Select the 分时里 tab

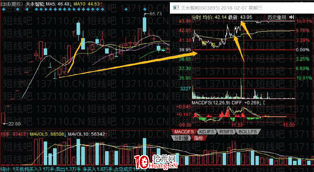click(x=181, y=138)
